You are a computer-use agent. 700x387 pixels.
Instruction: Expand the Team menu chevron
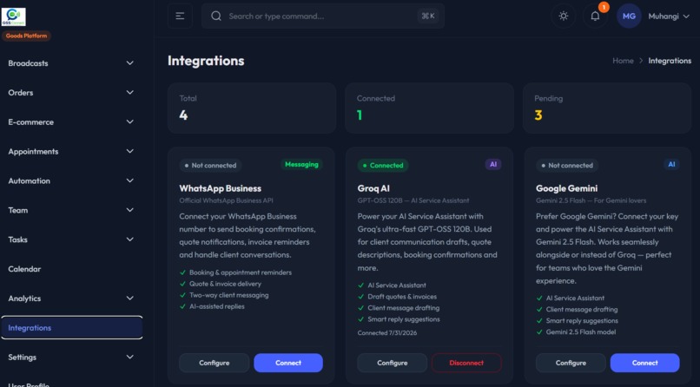click(130, 211)
